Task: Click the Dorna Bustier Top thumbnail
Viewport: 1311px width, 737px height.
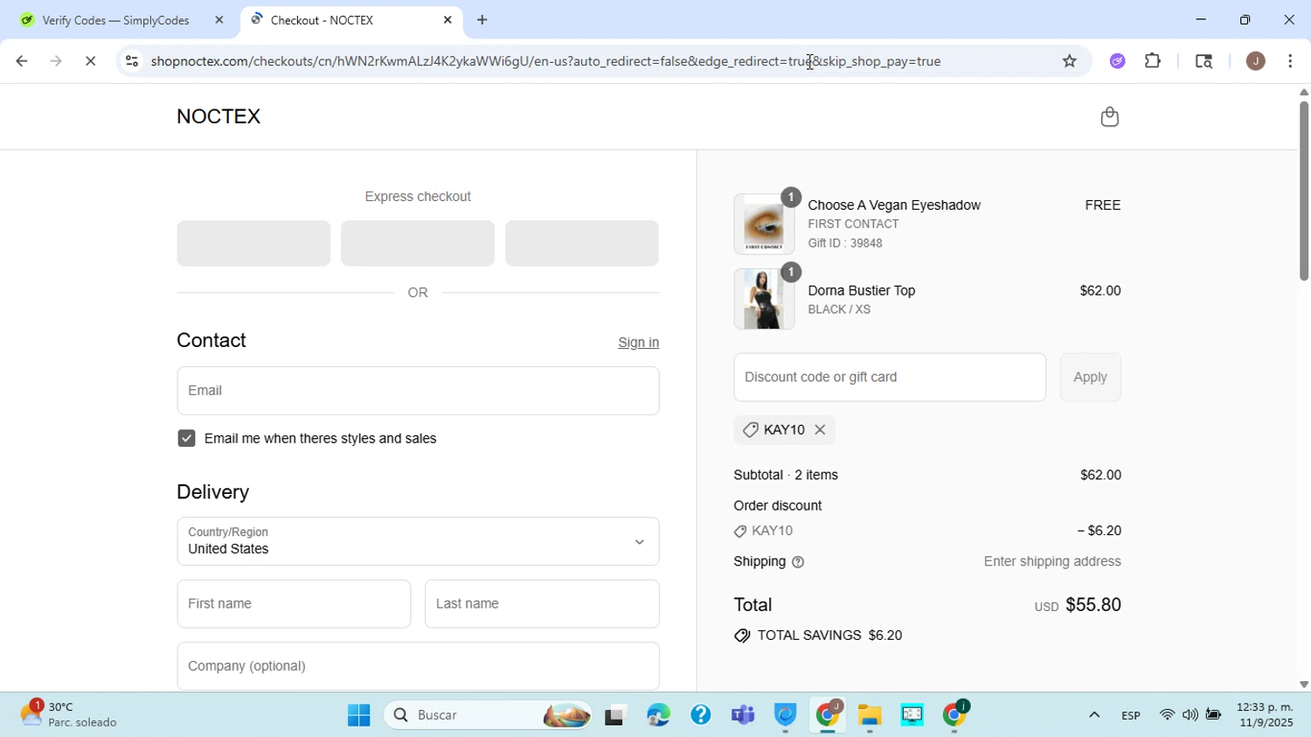Action: [764, 299]
